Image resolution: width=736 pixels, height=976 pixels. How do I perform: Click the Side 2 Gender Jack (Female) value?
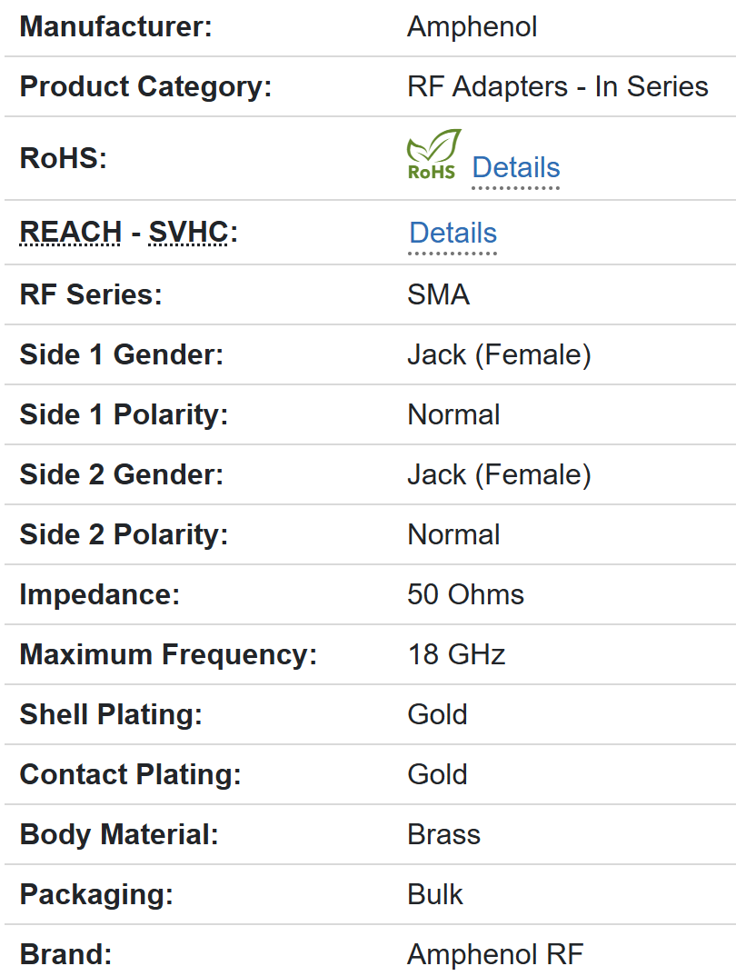coord(499,474)
